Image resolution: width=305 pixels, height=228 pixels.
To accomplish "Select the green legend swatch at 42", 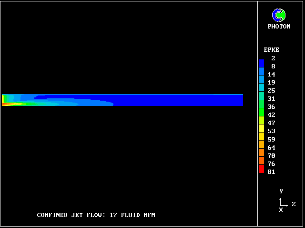I will click(x=262, y=114).
